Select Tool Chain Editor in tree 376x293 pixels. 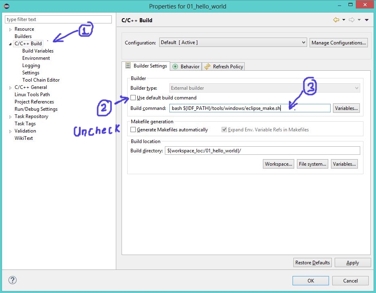[41, 80]
